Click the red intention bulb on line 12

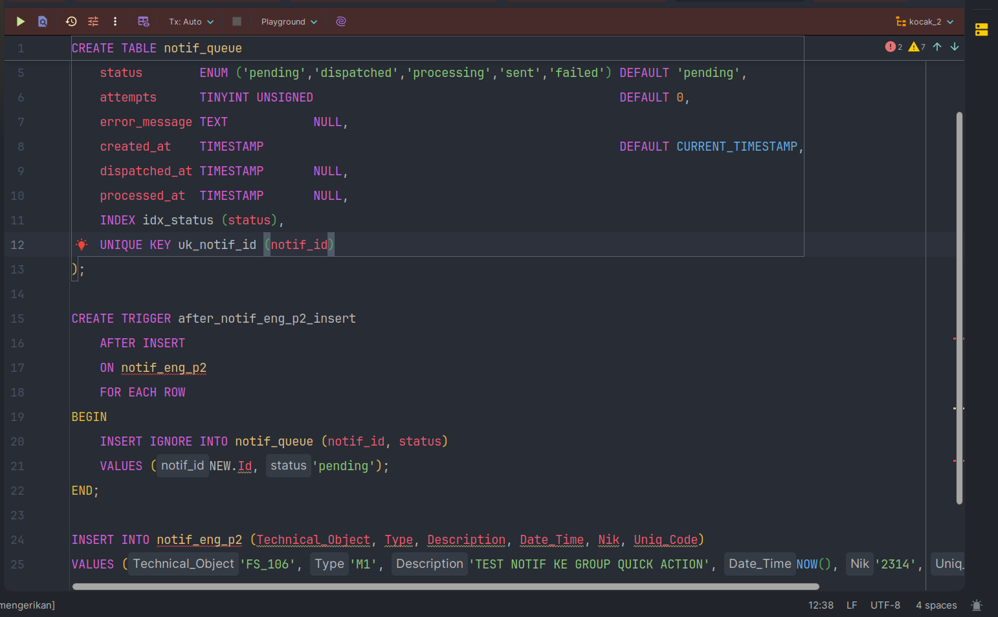tap(82, 244)
